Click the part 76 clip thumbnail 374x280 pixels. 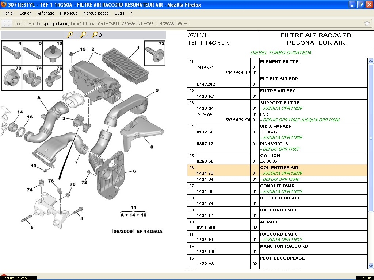pos(53,78)
